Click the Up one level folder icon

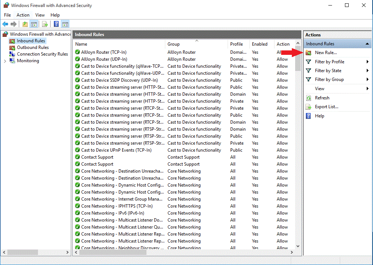(x=25, y=24)
